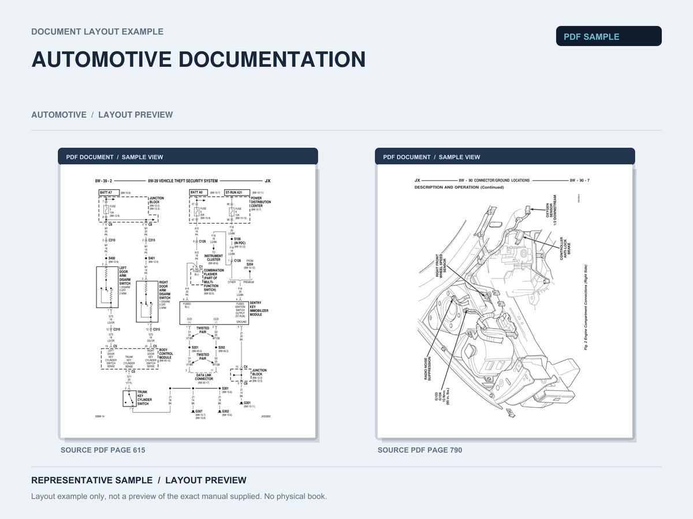This screenshot has width=693, height=519.
Task: Click the BATT A0 box in diagram
Action: [200, 192]
